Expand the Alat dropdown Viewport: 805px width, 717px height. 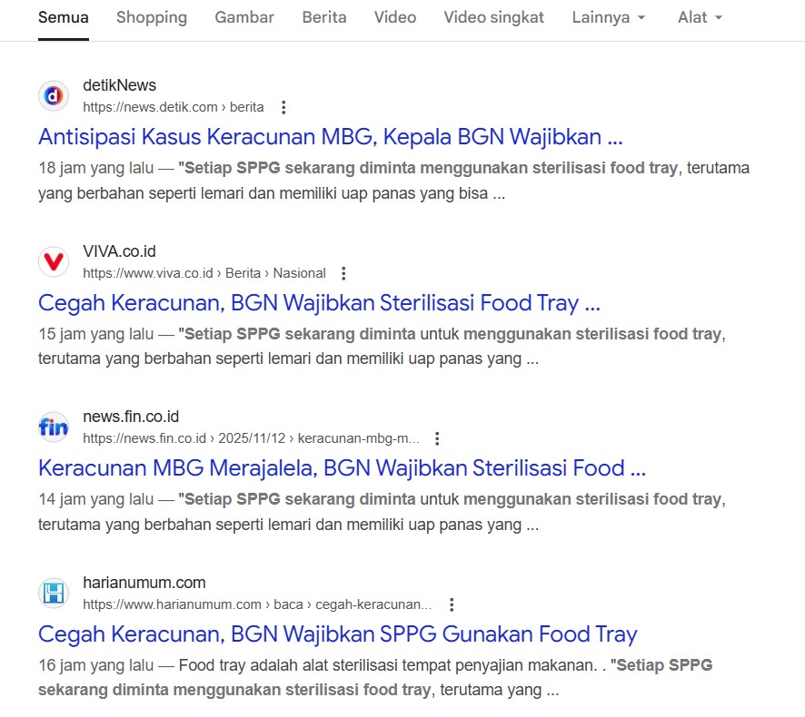[x=700, y=17]
